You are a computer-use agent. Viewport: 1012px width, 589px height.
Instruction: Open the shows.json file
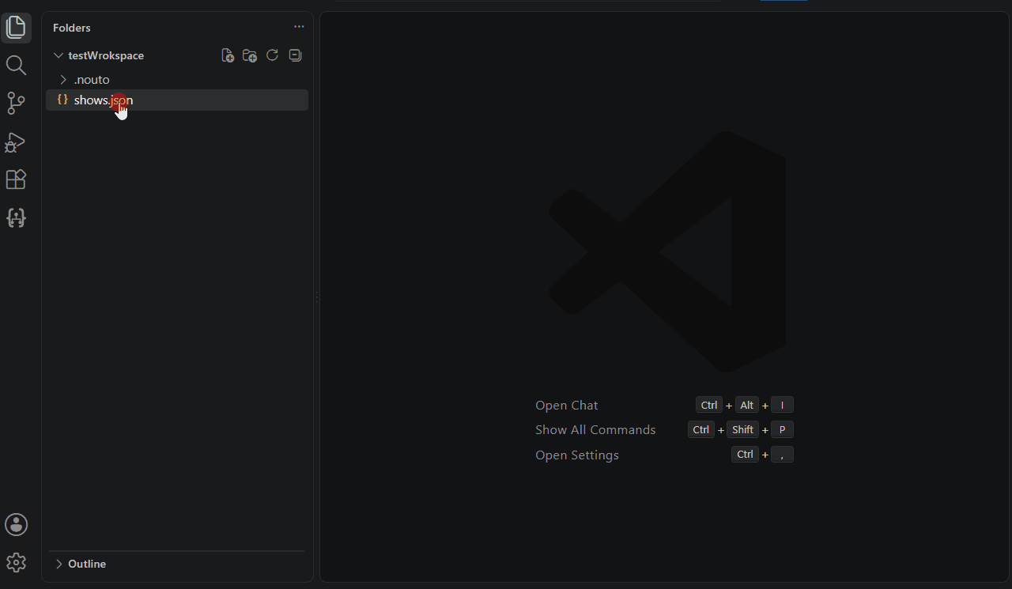[177, 100]
